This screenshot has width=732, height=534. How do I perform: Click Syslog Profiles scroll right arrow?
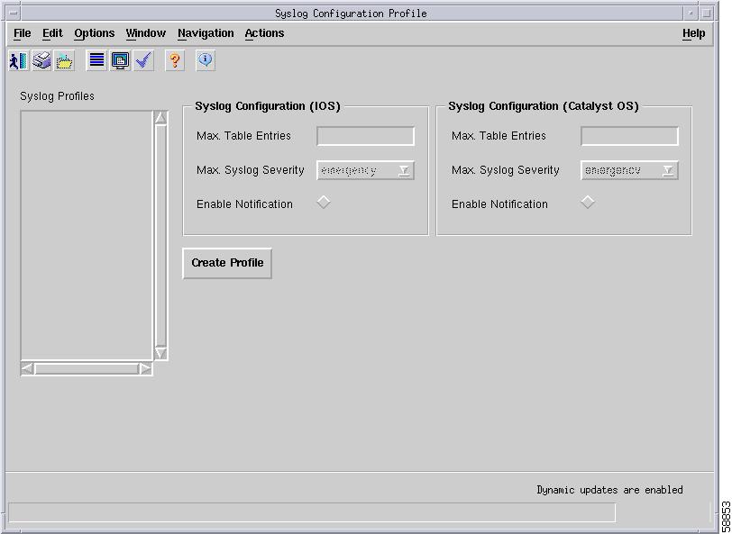pyautogui.click(x=145, y=369)
